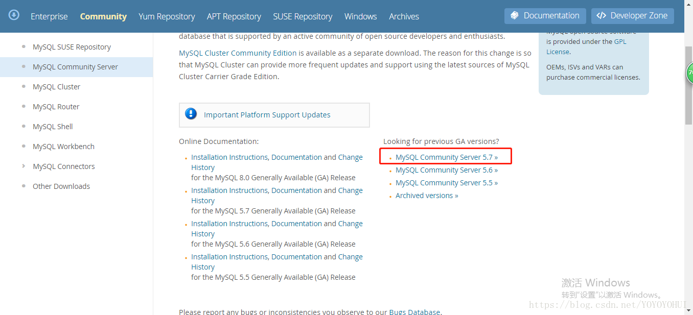Viewport: 693px width, 315px height.
Task: Open Documentation link for MySQL 5.7
Action: [x=296, y=190]
